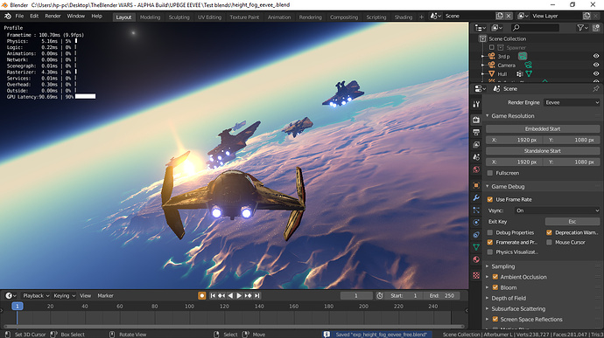Open the Vsync dropdown
604x338 pixels.
[557, 210]
